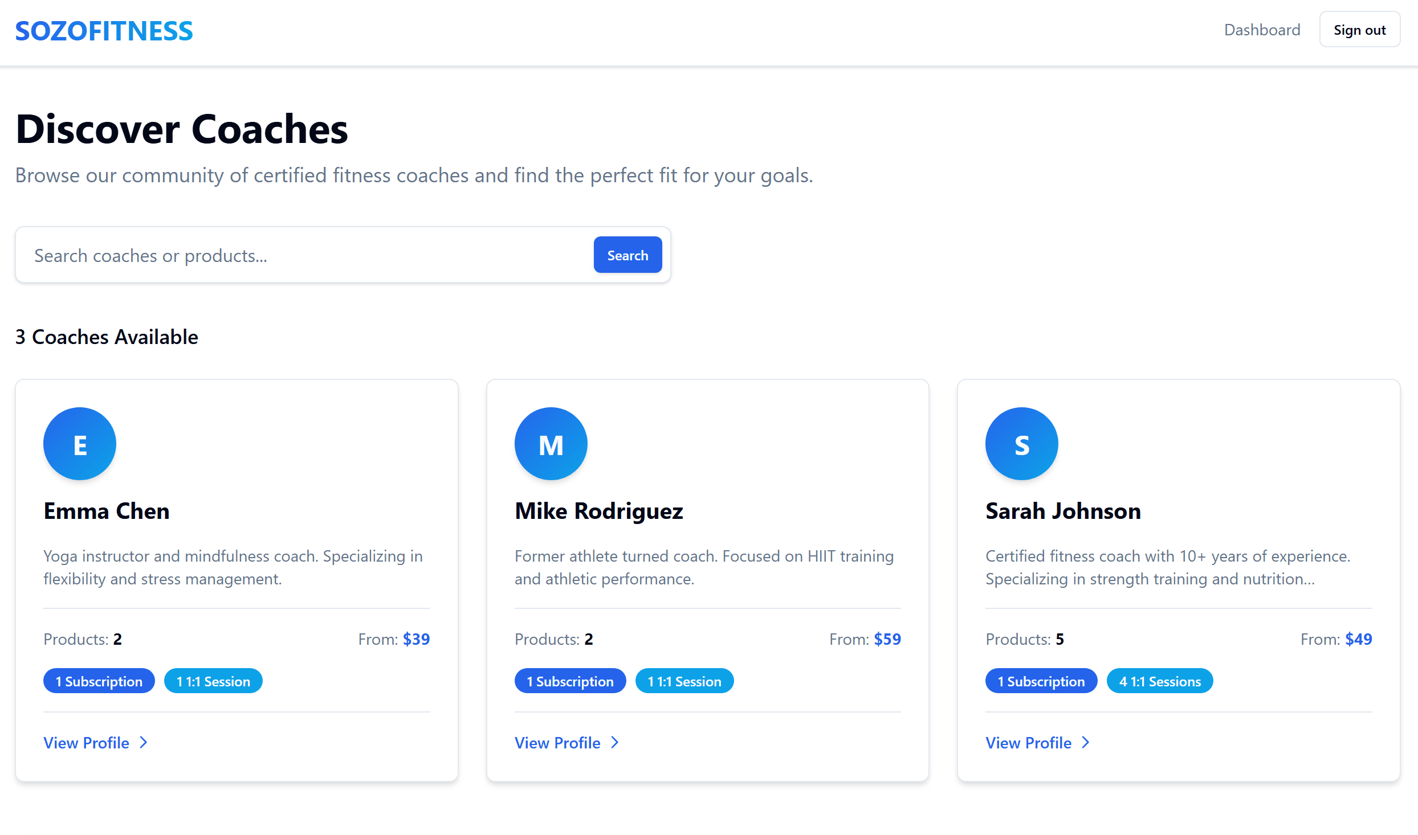Click Mike Rodriguez's 1:1 Session badge
The width and height of the screenshot is (1418, 835).
(x=684, y=681)
